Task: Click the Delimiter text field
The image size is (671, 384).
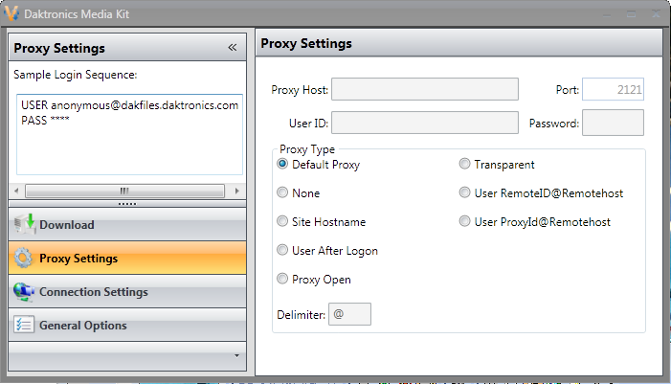Action: [x=349, y=314]
